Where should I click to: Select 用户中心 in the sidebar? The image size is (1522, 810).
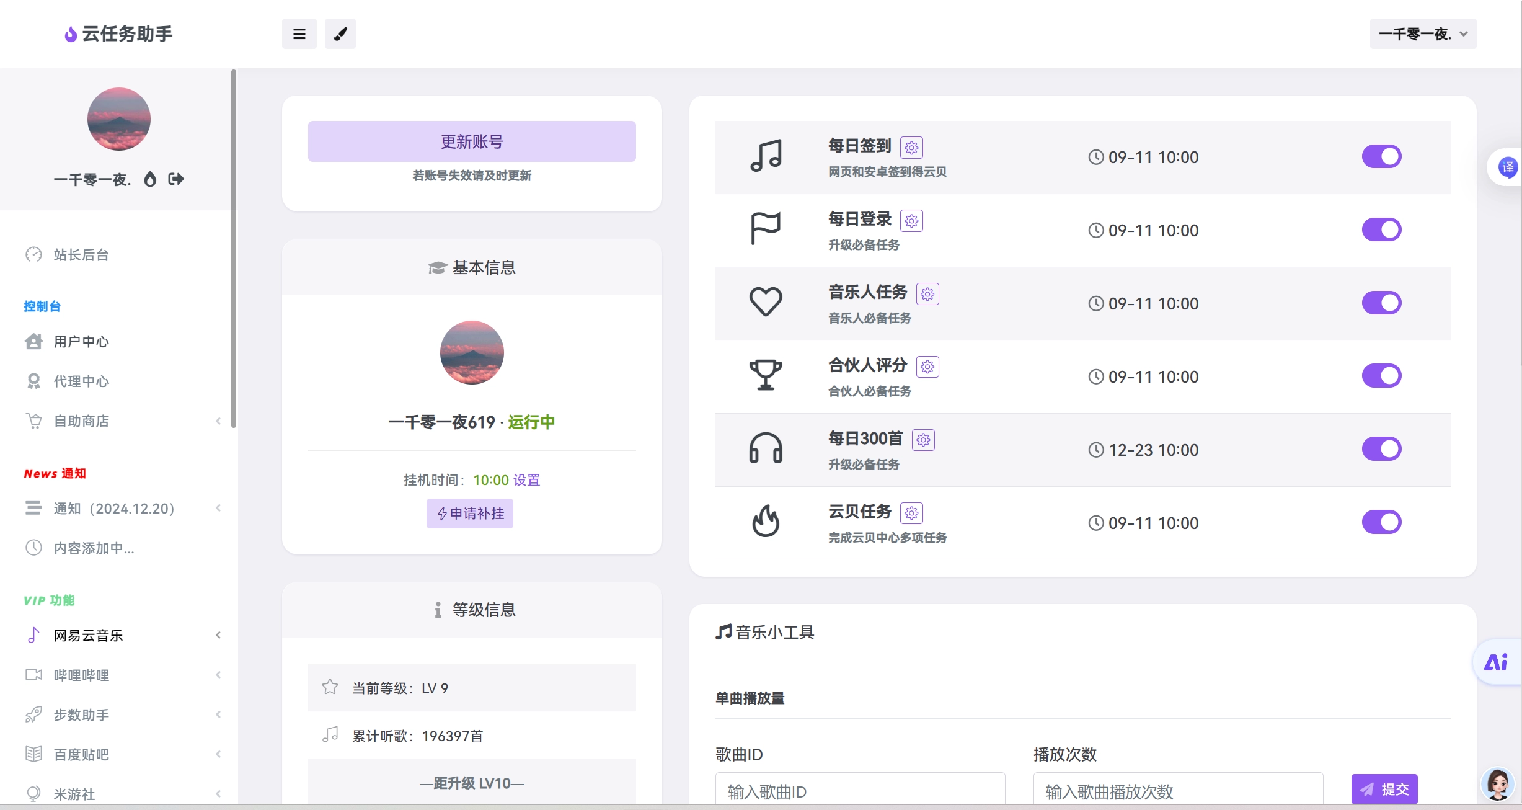(x=81, y=341)
